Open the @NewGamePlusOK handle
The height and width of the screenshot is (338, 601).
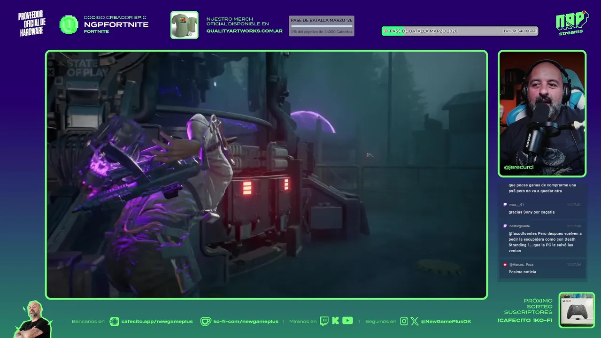(x=446, y=322)
